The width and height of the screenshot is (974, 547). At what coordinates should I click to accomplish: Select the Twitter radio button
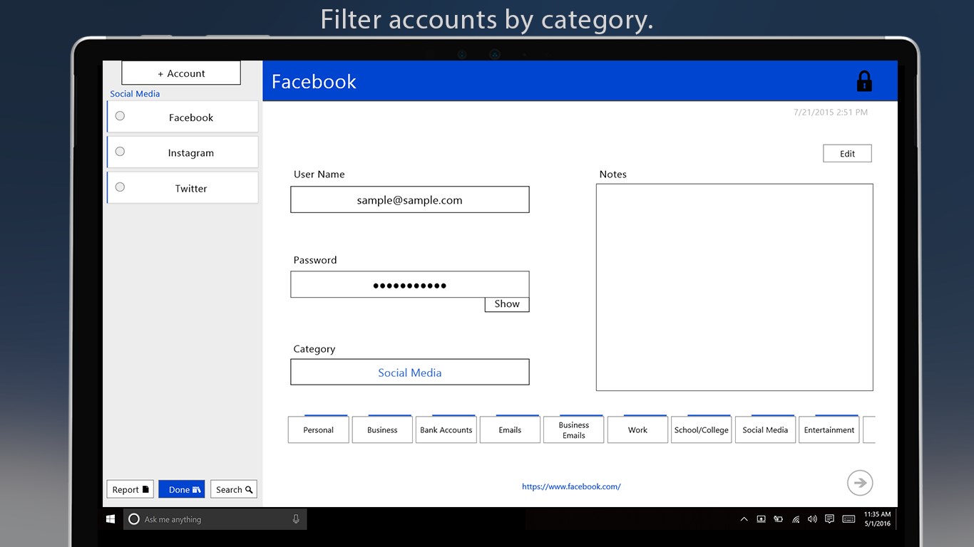tap(120, 187)
